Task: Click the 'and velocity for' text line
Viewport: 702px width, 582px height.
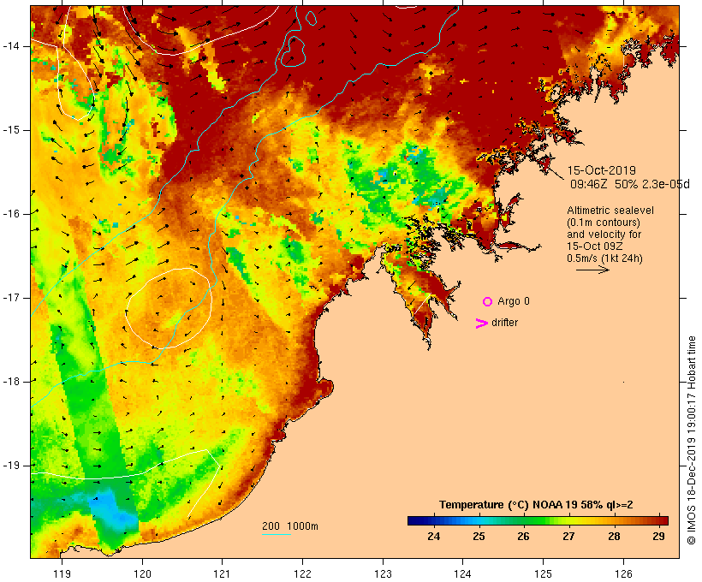Action: (604, 235)
